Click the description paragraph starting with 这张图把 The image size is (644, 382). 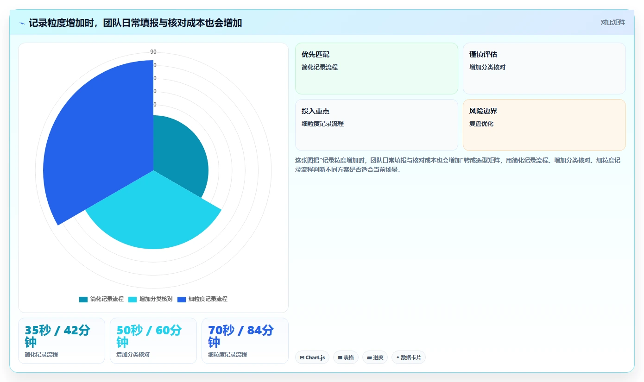(x=458, y=165)
